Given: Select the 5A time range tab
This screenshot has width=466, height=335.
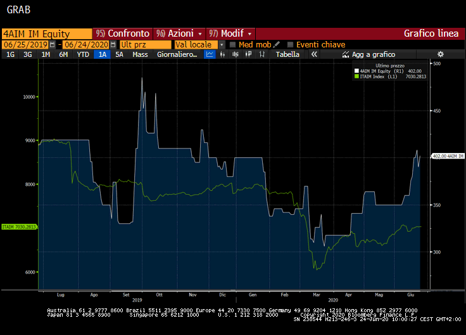Looking at the screenshot, I should 119,54.
